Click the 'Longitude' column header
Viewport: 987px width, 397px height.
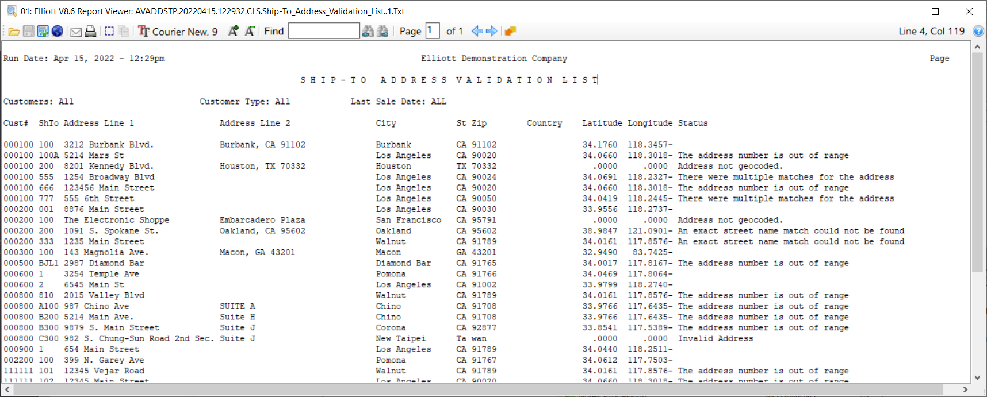pos(650,124)
